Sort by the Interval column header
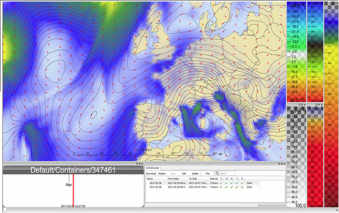The width and height of the screenshot is (339, 213). click(x=214, y=179)
